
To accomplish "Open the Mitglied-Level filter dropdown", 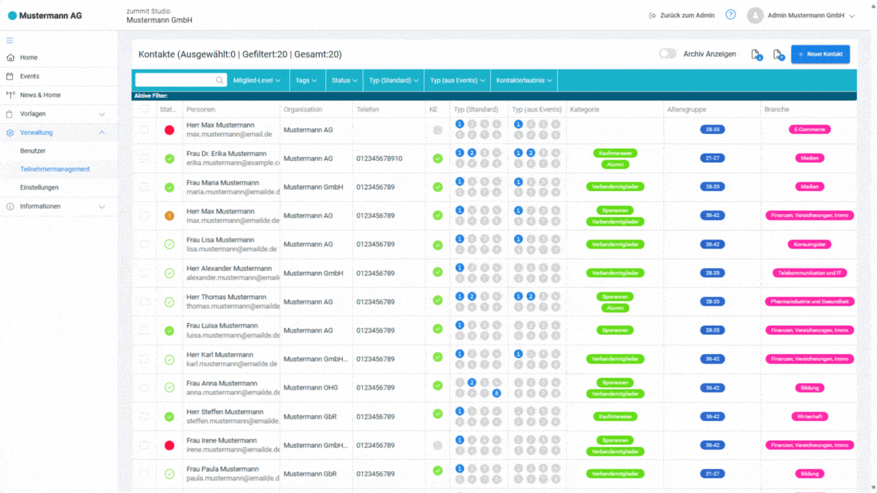I will coord(258,80).
